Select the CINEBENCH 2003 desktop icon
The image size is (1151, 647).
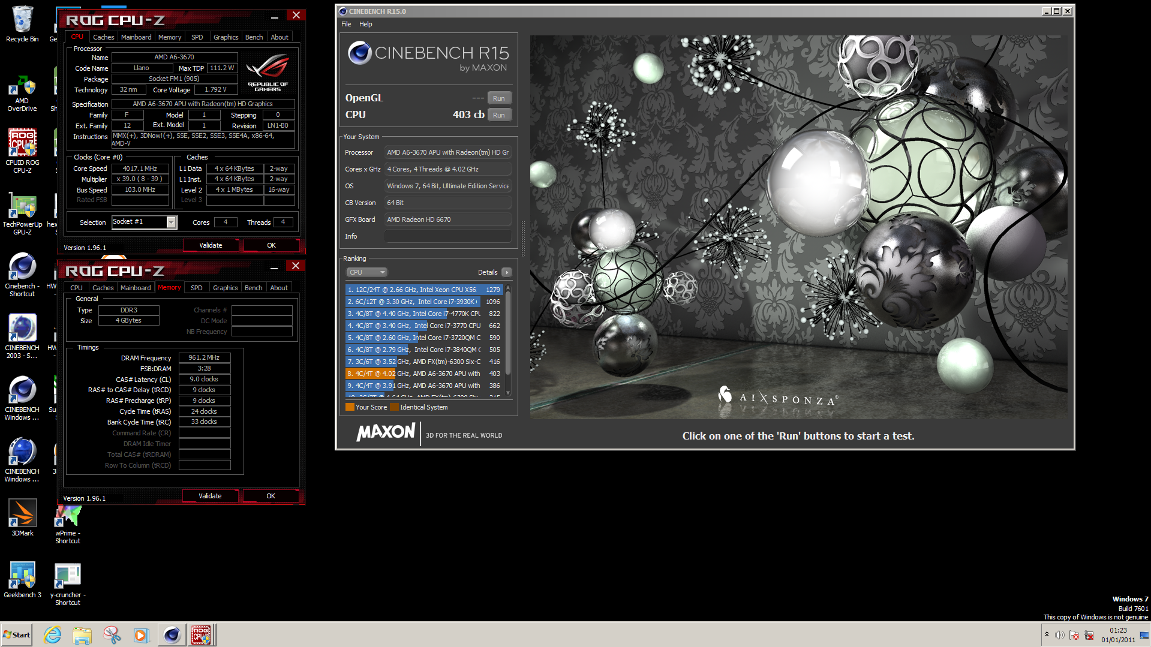click(22, 336)
